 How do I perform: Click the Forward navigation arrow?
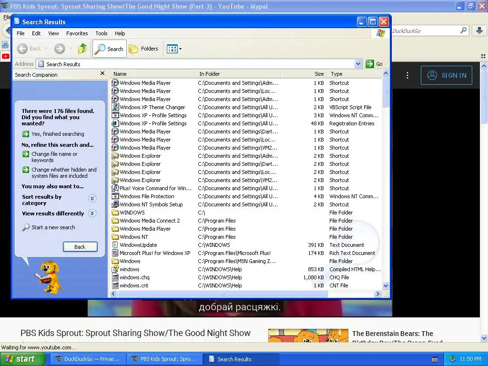[60, 49]
